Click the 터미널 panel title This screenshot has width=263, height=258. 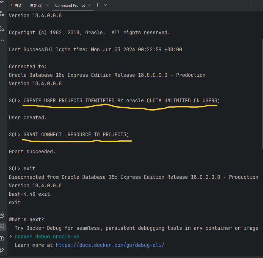[16, 5]
